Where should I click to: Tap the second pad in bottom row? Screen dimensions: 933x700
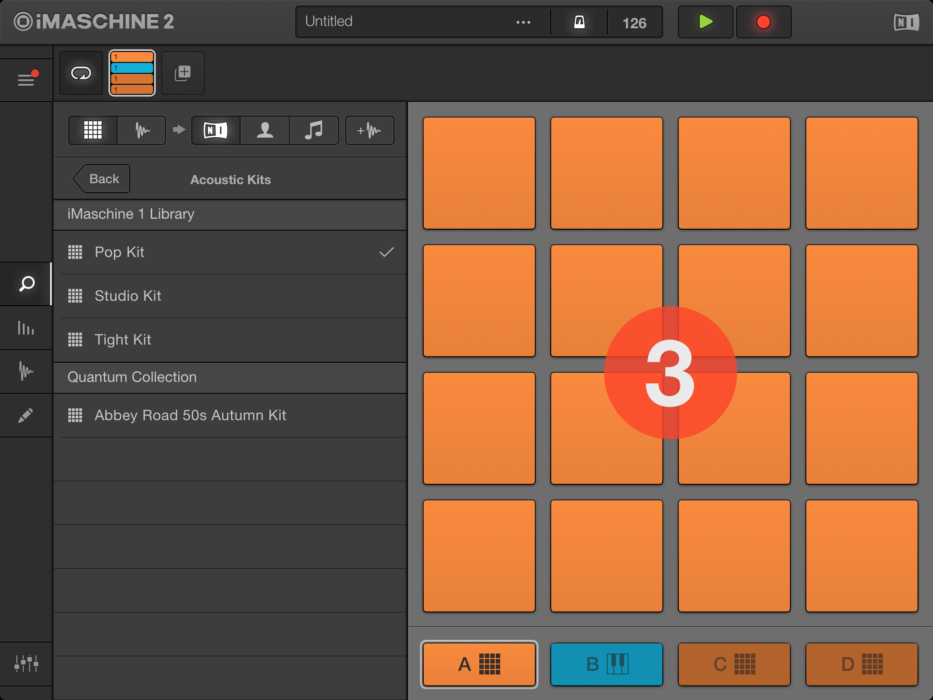point(607,556)
